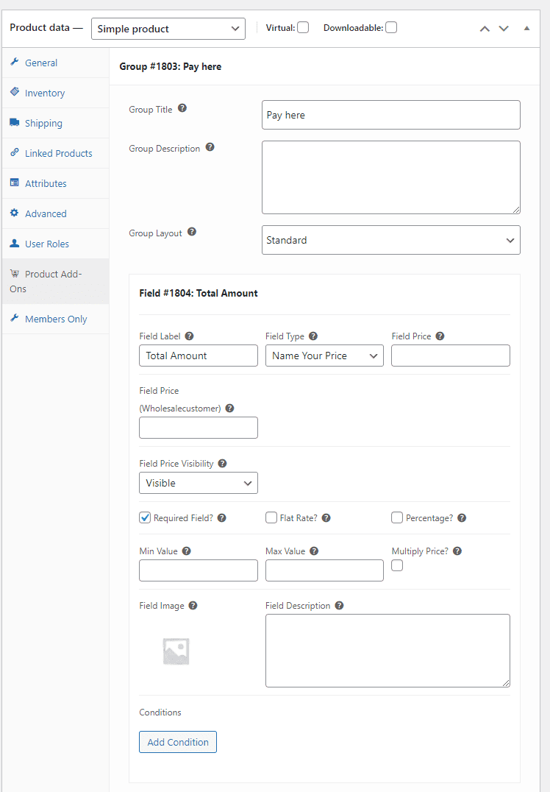The height and width of the screenshot is (792, 550).
Task: Collapse the Product data panel triangle
Action: [526, 28]
